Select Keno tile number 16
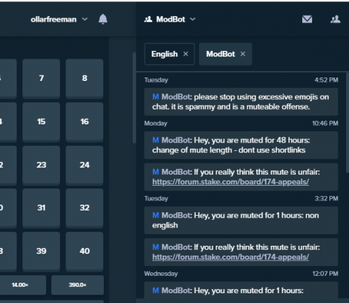 (84, 121)
